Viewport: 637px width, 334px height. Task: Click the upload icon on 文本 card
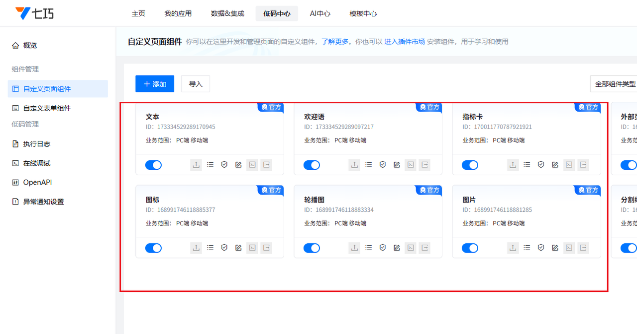tap(196, 165)
